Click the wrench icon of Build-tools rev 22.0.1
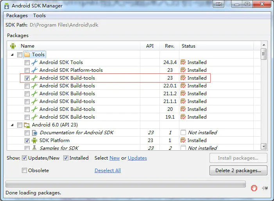 pyautogui.click(x=34, y=86)
